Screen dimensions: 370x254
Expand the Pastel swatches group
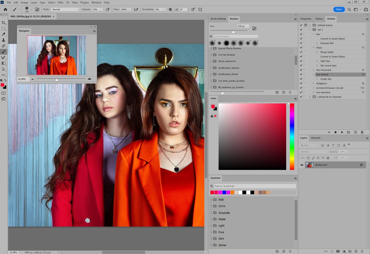coord(211,219)
